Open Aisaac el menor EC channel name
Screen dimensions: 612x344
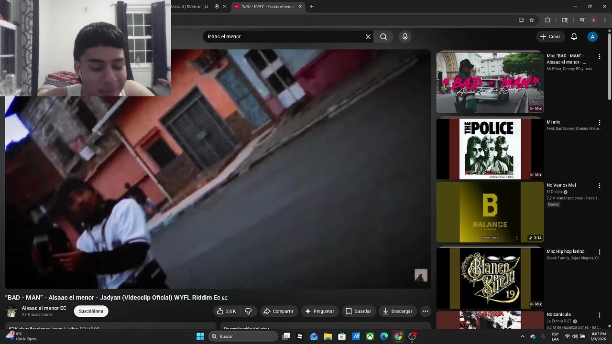tap(44, 308)
